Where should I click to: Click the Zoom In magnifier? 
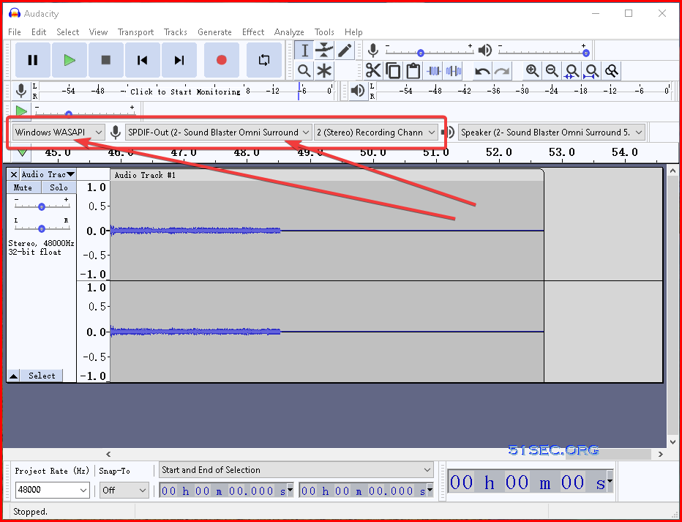point(532,70)
